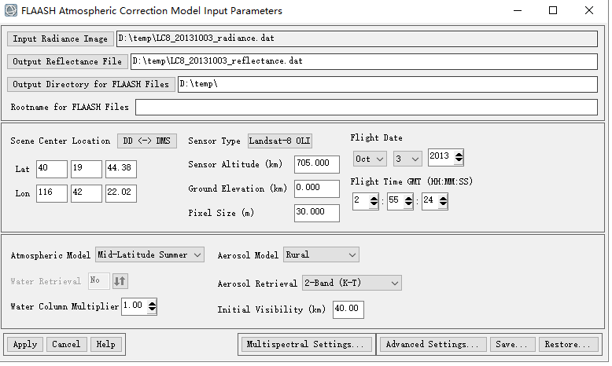Click the flight year value 2013
The width and height of the screenshot is (612, 366).
(x=441, y=157)
